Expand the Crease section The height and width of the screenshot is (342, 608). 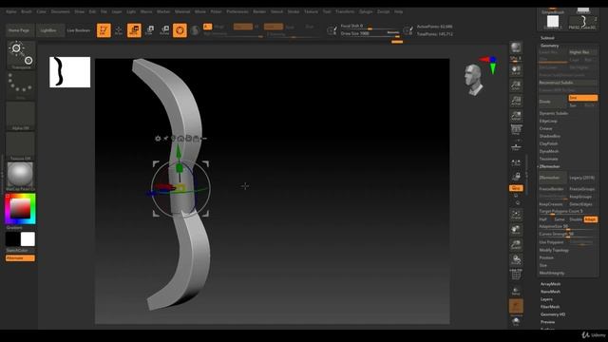pos(546,128)
